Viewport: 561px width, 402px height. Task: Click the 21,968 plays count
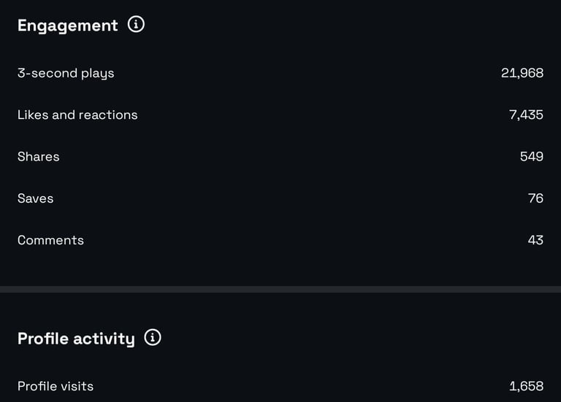(522, 73)
